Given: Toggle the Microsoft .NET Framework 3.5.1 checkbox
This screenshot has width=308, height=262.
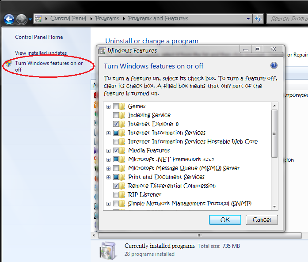Looking at the screenshot, I should point(116,159).
